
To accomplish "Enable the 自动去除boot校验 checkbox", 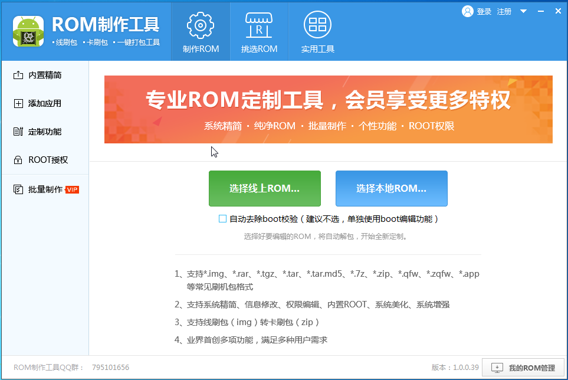I will point(222,219).
